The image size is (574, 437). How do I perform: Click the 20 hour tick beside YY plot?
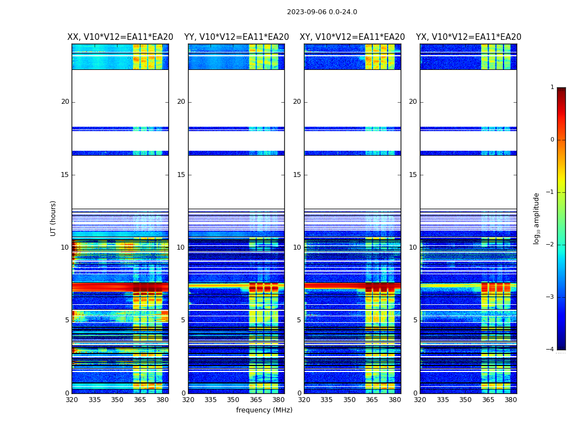pos(181,102)
